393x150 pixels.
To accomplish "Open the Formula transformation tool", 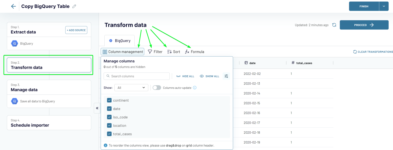I will pyautogui.click(x=194, y=51).
